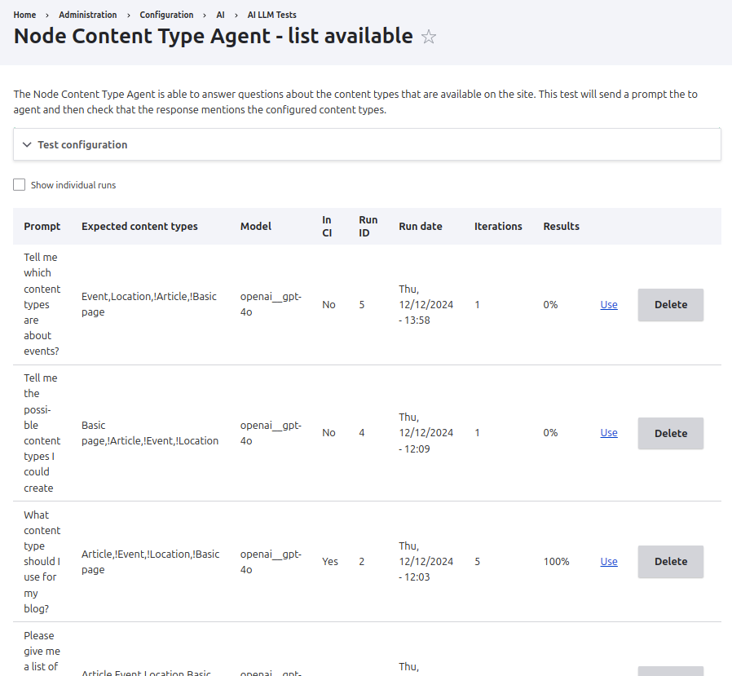Click the Model column header
This screenshot has width=732, height=676.
point(256,227)
